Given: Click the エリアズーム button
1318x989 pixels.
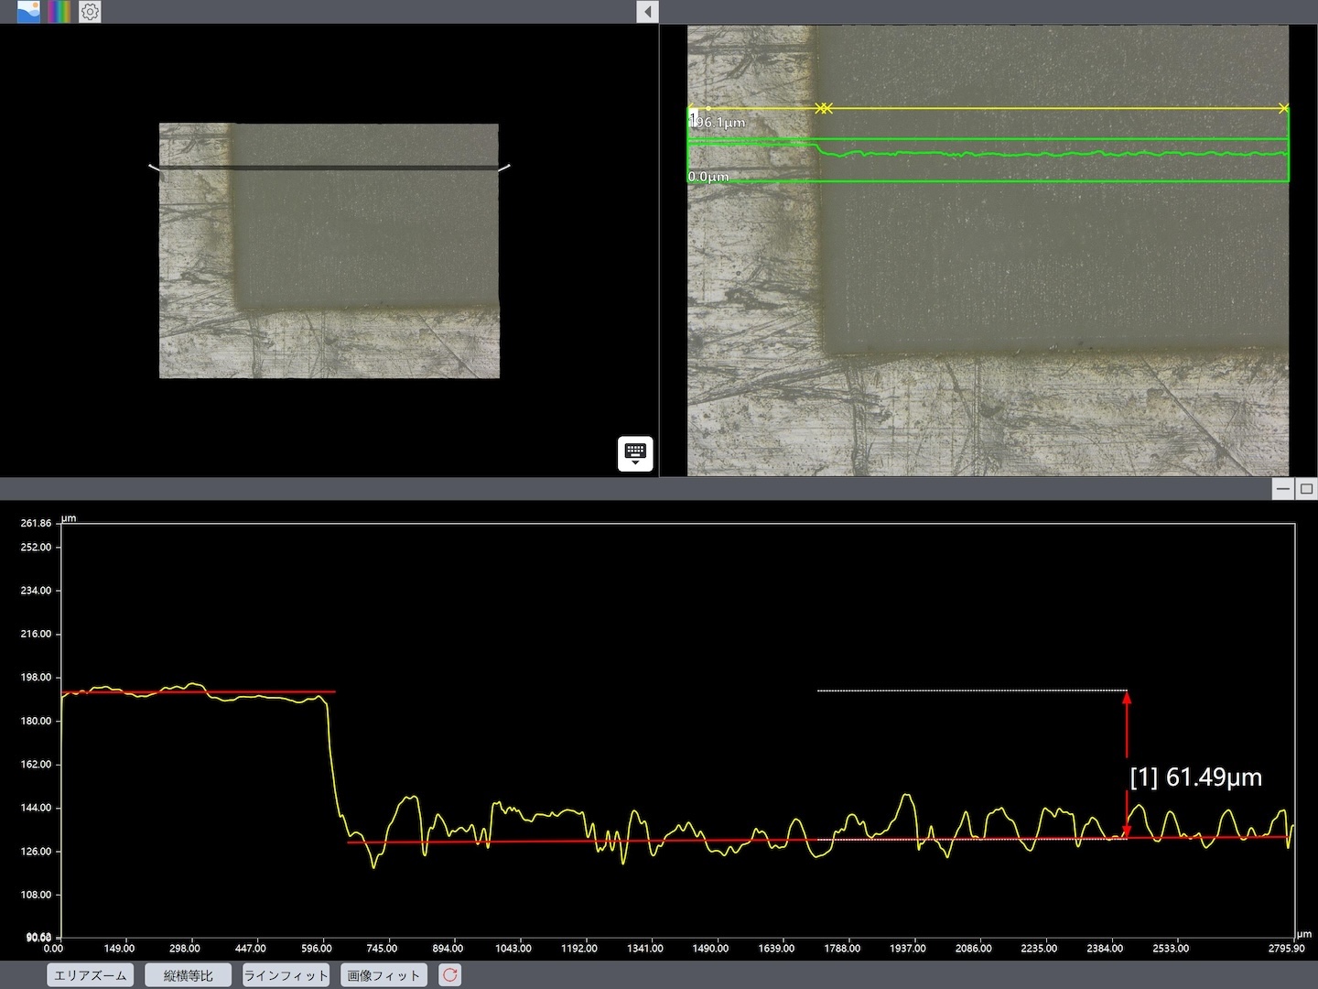Looking at the screenshot, I should pyautogui.click(x=91, y=975).
